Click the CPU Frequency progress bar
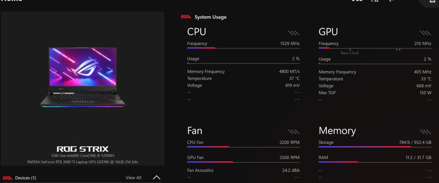439x183 pixels. (243, 48)
